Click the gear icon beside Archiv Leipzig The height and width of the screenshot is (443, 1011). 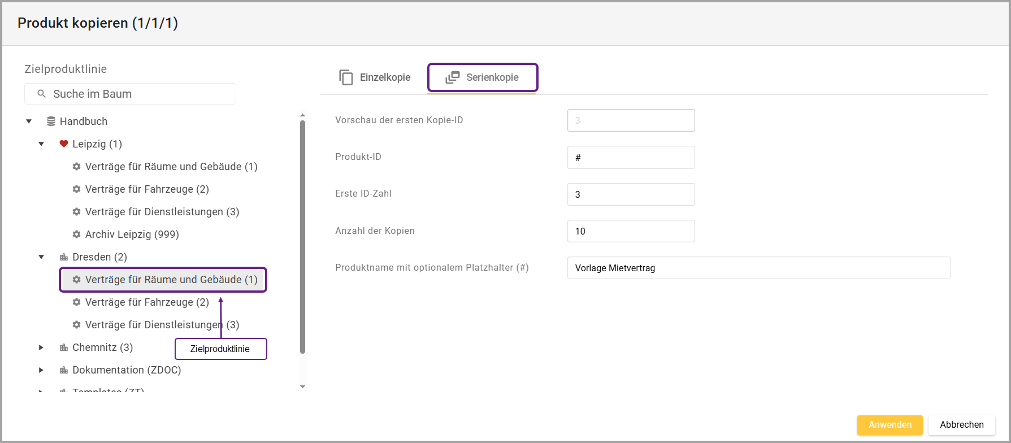pyautogui.click(x=77, y=234)
